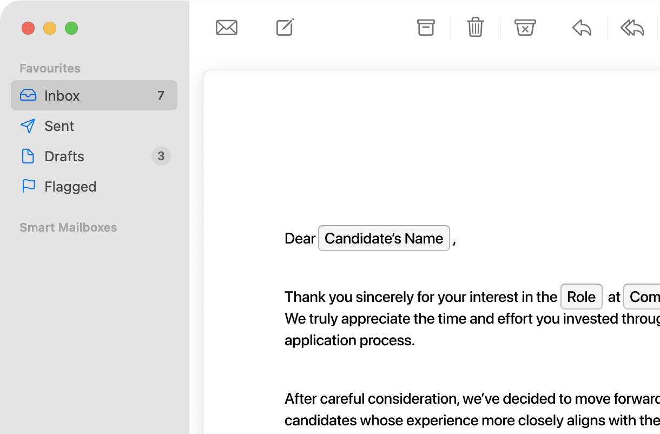Expand the Favourites section header

coord(50,68)
